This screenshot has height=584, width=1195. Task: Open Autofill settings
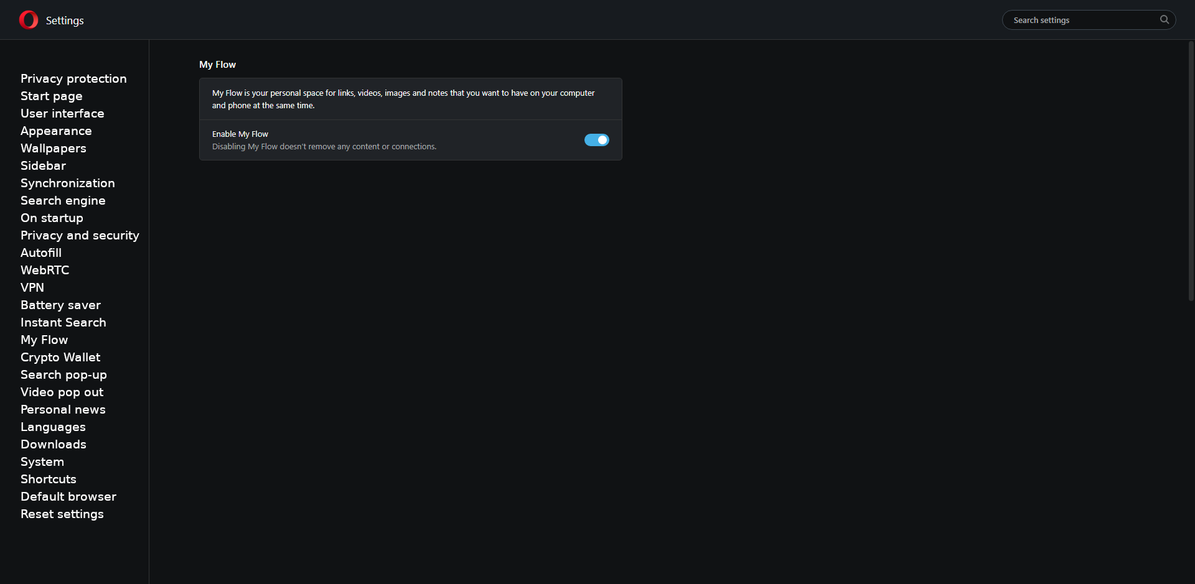click(41, 253)
